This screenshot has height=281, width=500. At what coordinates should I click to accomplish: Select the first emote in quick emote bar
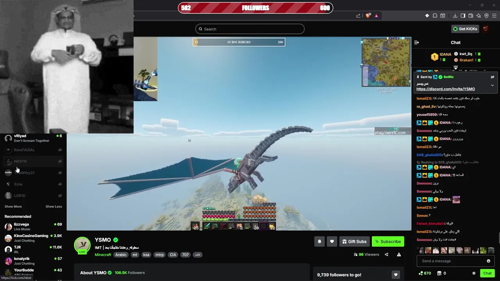point(420,251)
